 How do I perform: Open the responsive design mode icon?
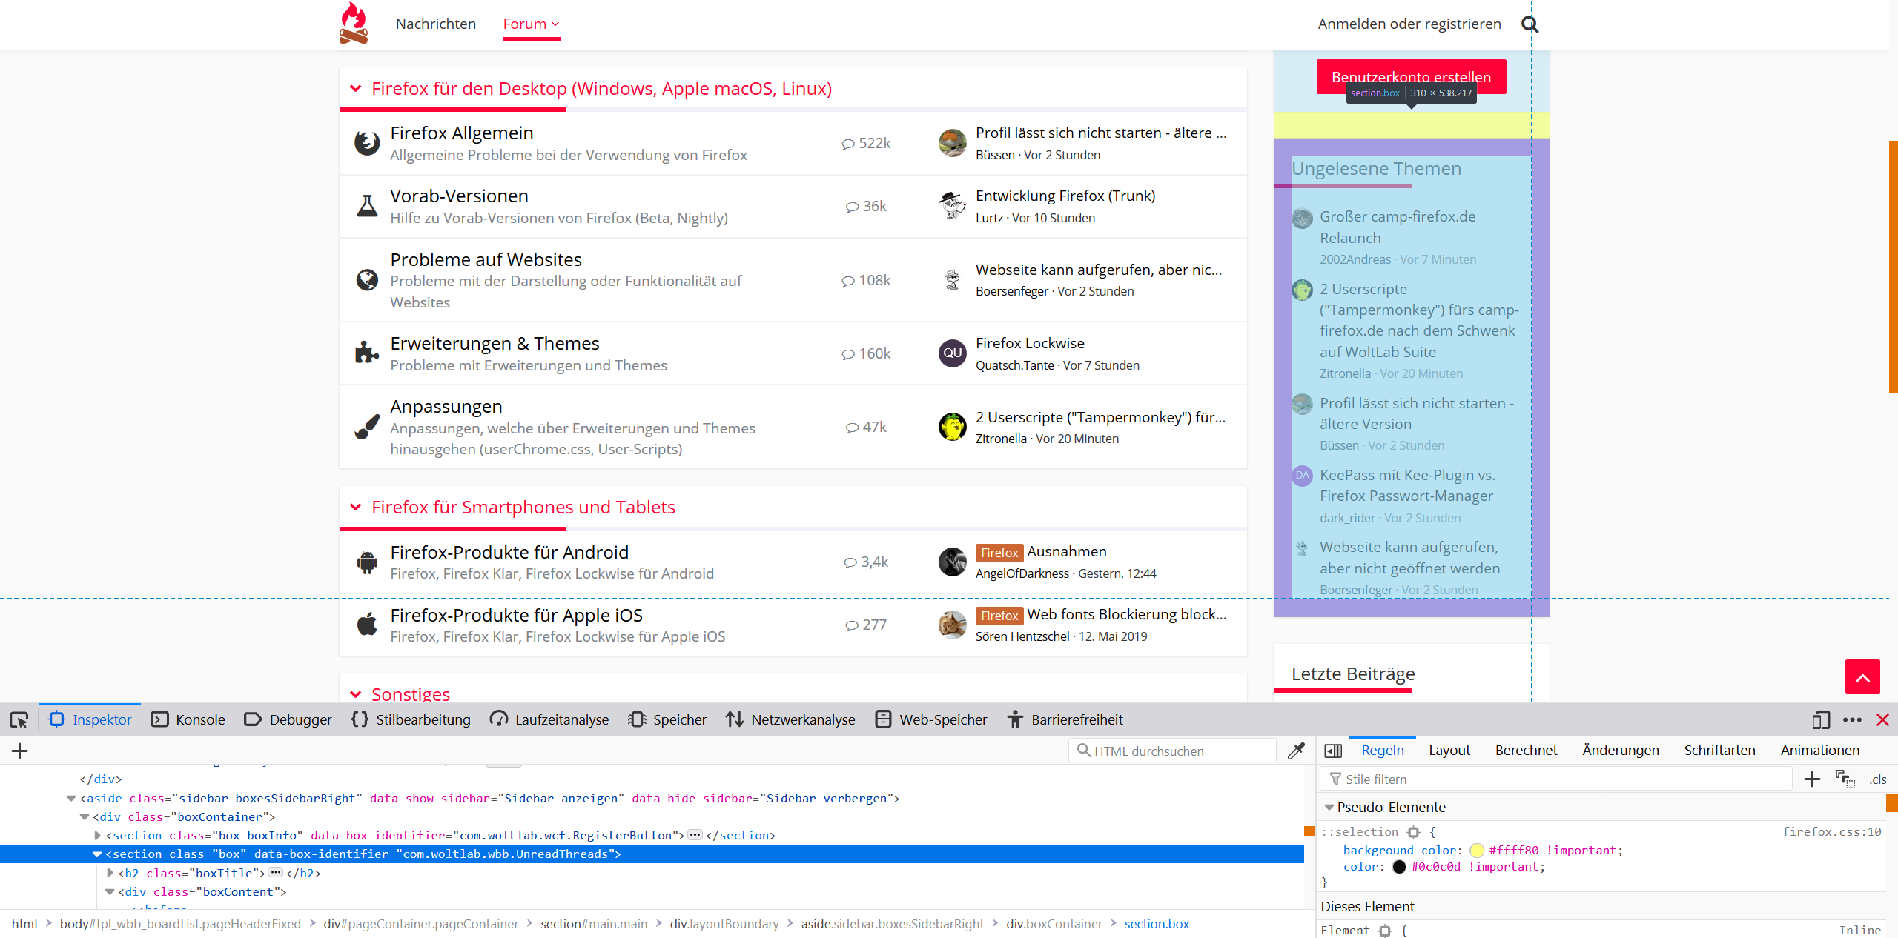[x=1820, y=719]
